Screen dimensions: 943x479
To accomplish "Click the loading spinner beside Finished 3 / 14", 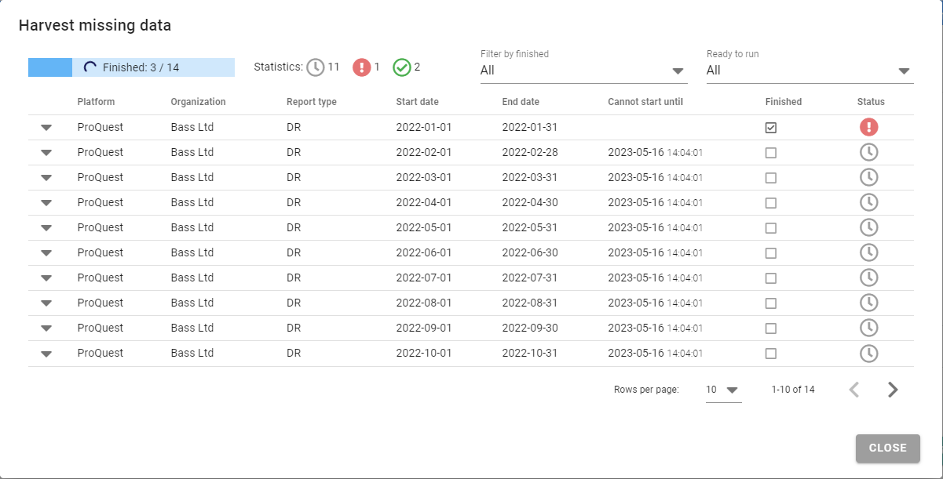I will click(x=90, y=67).
